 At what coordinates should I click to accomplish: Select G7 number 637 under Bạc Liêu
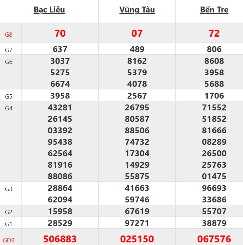pyautogui.click(x=60, y=49)
